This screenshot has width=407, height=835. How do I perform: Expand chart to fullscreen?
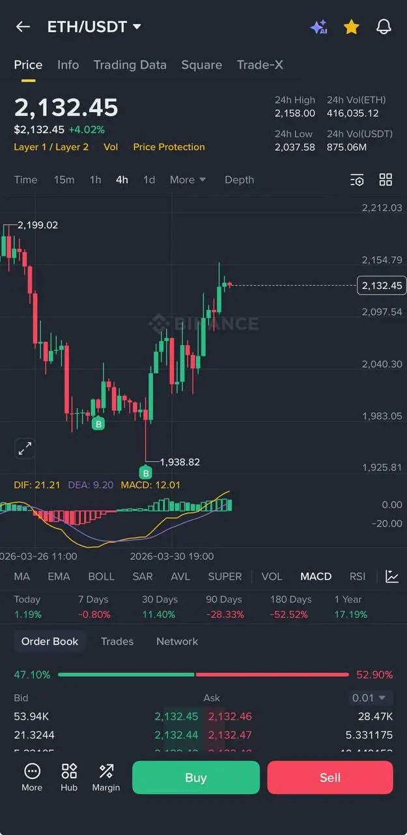tap(25, 448)
